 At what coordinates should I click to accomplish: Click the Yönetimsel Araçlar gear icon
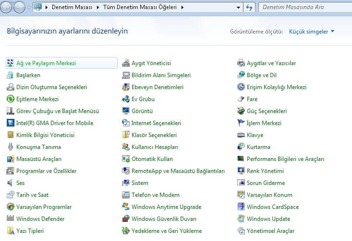pos(241,230)
